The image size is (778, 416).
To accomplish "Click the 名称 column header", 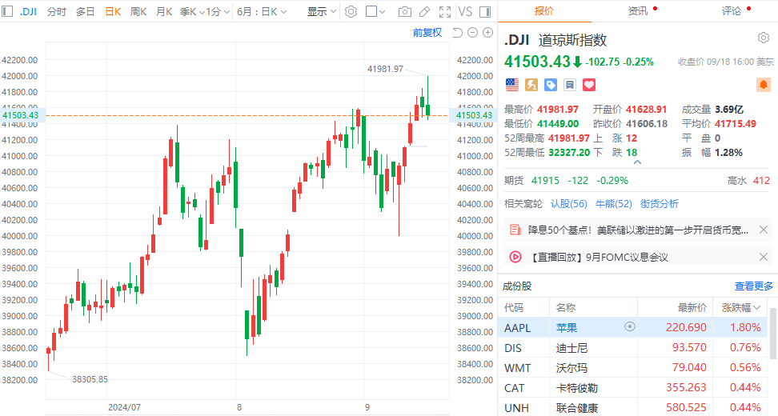I will point(566,308).
